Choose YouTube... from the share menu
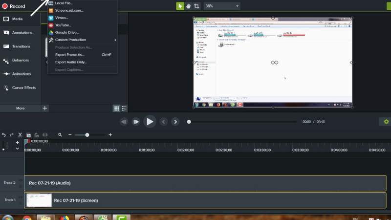391x220 pixels. point(64,25)
